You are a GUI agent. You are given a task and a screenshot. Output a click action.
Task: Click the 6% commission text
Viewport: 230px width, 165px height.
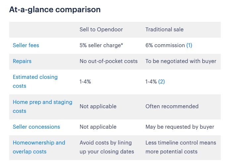point(165,45)
